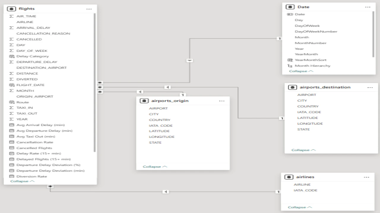Image resolution: width=380 pixels, height=213 pixels.
Task: Collapse the airports_destination table
Action: tap(303, 150)
